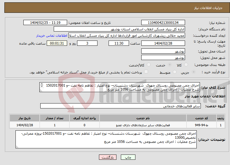Click the service name cell فعالیت‌های سایر سازمان‌های دارای عضو
The image size is (230, 165).
click(143, 125)
